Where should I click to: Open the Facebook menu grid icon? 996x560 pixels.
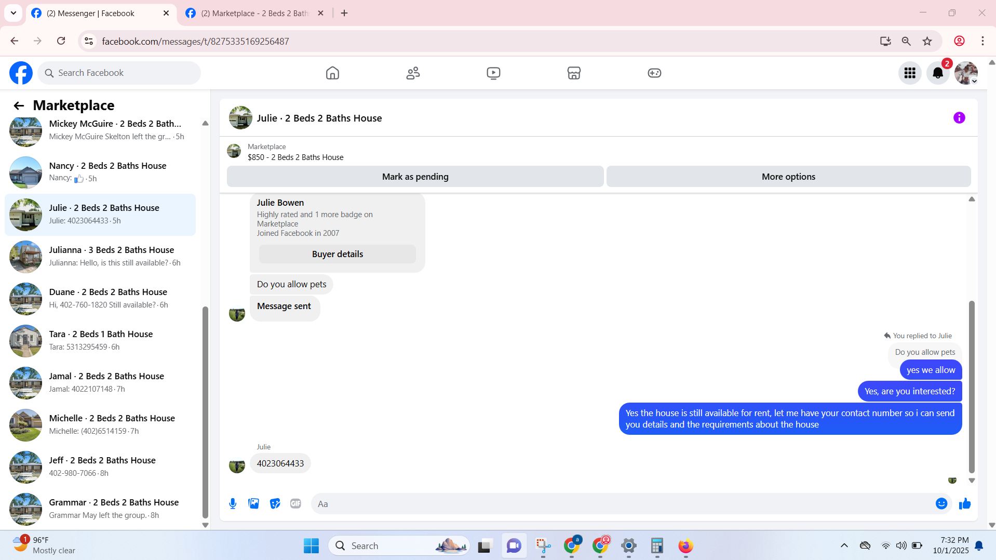point(910,73)
